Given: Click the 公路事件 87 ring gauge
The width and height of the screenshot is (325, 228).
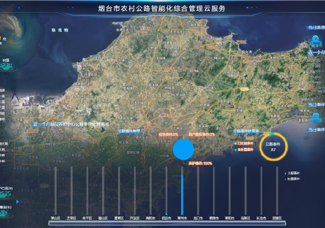Looking at the screenshot, I should (273, 147).
